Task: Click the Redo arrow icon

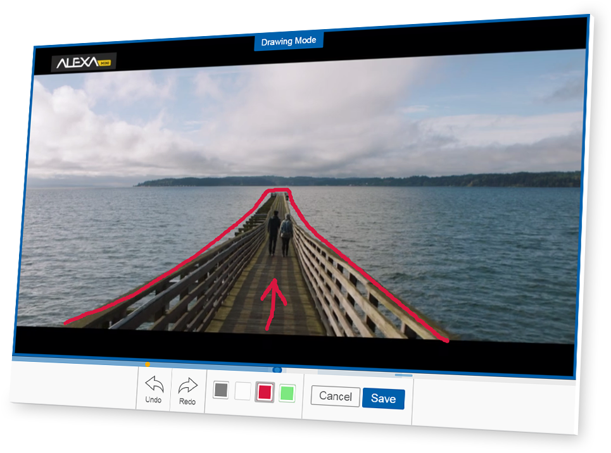Action: pyautogui.click(x=187, y=385)
